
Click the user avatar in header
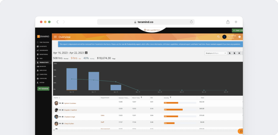click(224, 37)
